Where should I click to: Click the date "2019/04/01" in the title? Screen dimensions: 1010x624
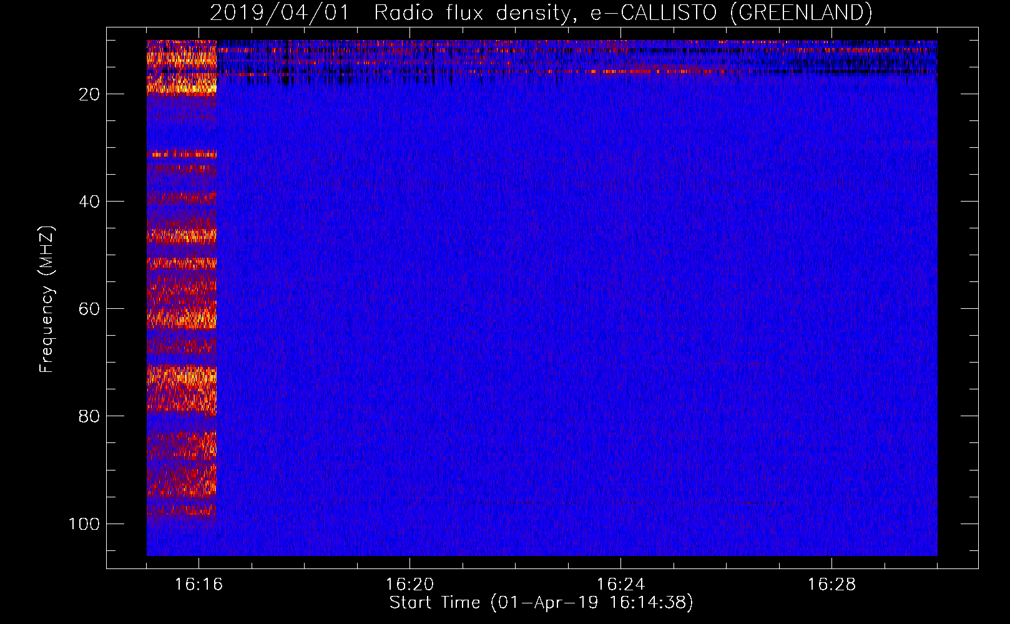279,13
